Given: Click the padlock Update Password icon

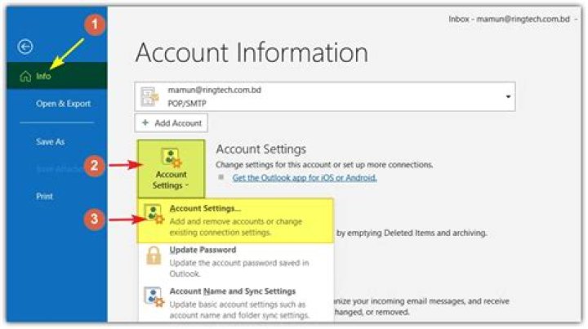Looking at the screenshot, I should click(154, 256).
